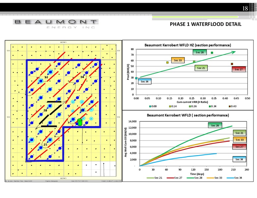This screenshot has width=257, height=198.
Task: Click the 'Time (days)' axis title
Action: pos(197,174)
